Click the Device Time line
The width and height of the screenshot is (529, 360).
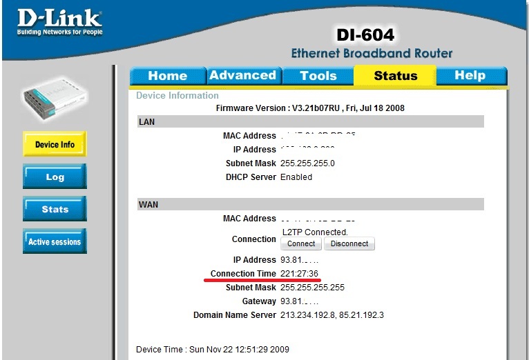[x=213, y=349]
